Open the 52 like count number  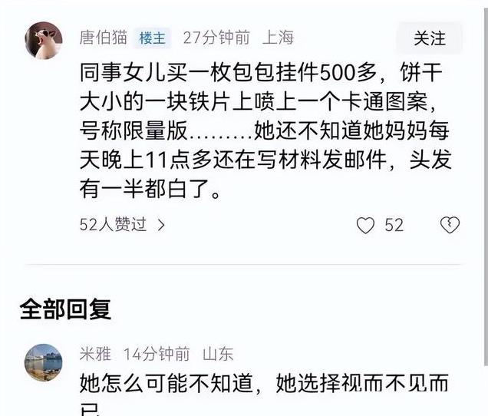click(x=394, y=225)
